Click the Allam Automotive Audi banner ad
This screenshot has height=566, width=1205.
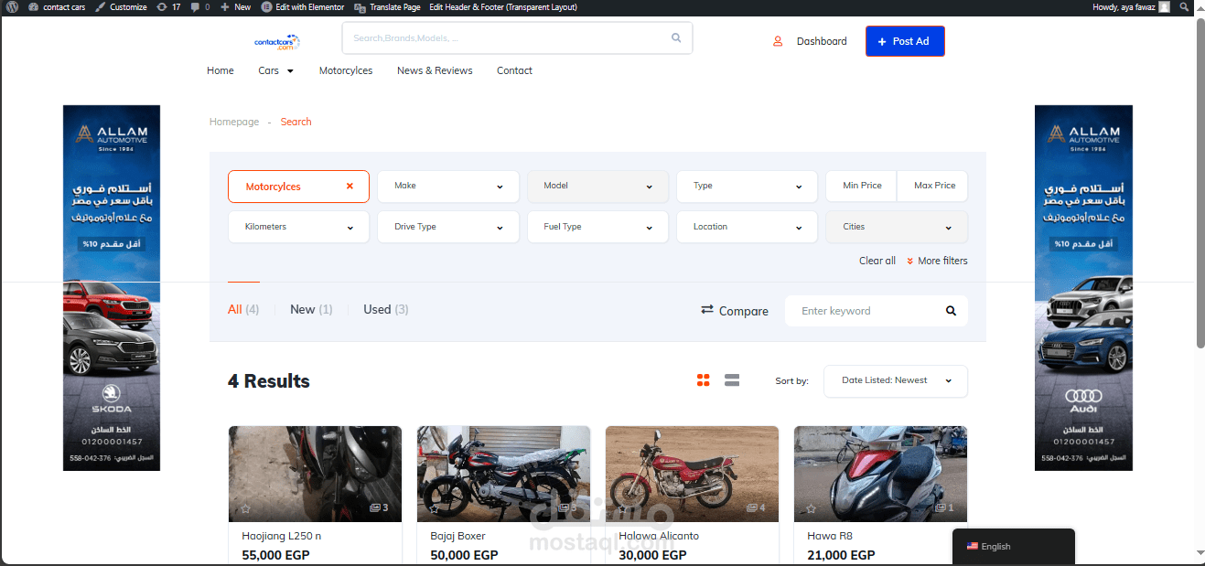[x=1083, y=288]
